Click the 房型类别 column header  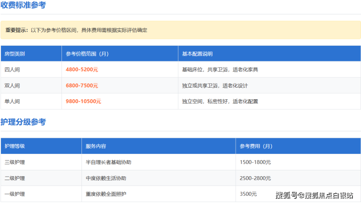15,54
